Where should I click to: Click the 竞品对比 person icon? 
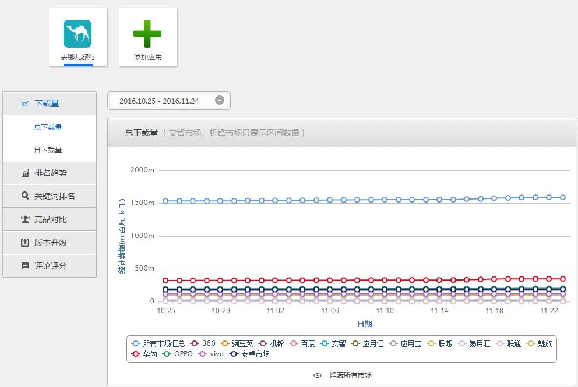tap(25, 219)
